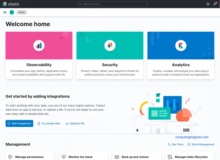220x160 pixels.
Task: Open the hamburger navigation menu
Action: coord(5,12)
